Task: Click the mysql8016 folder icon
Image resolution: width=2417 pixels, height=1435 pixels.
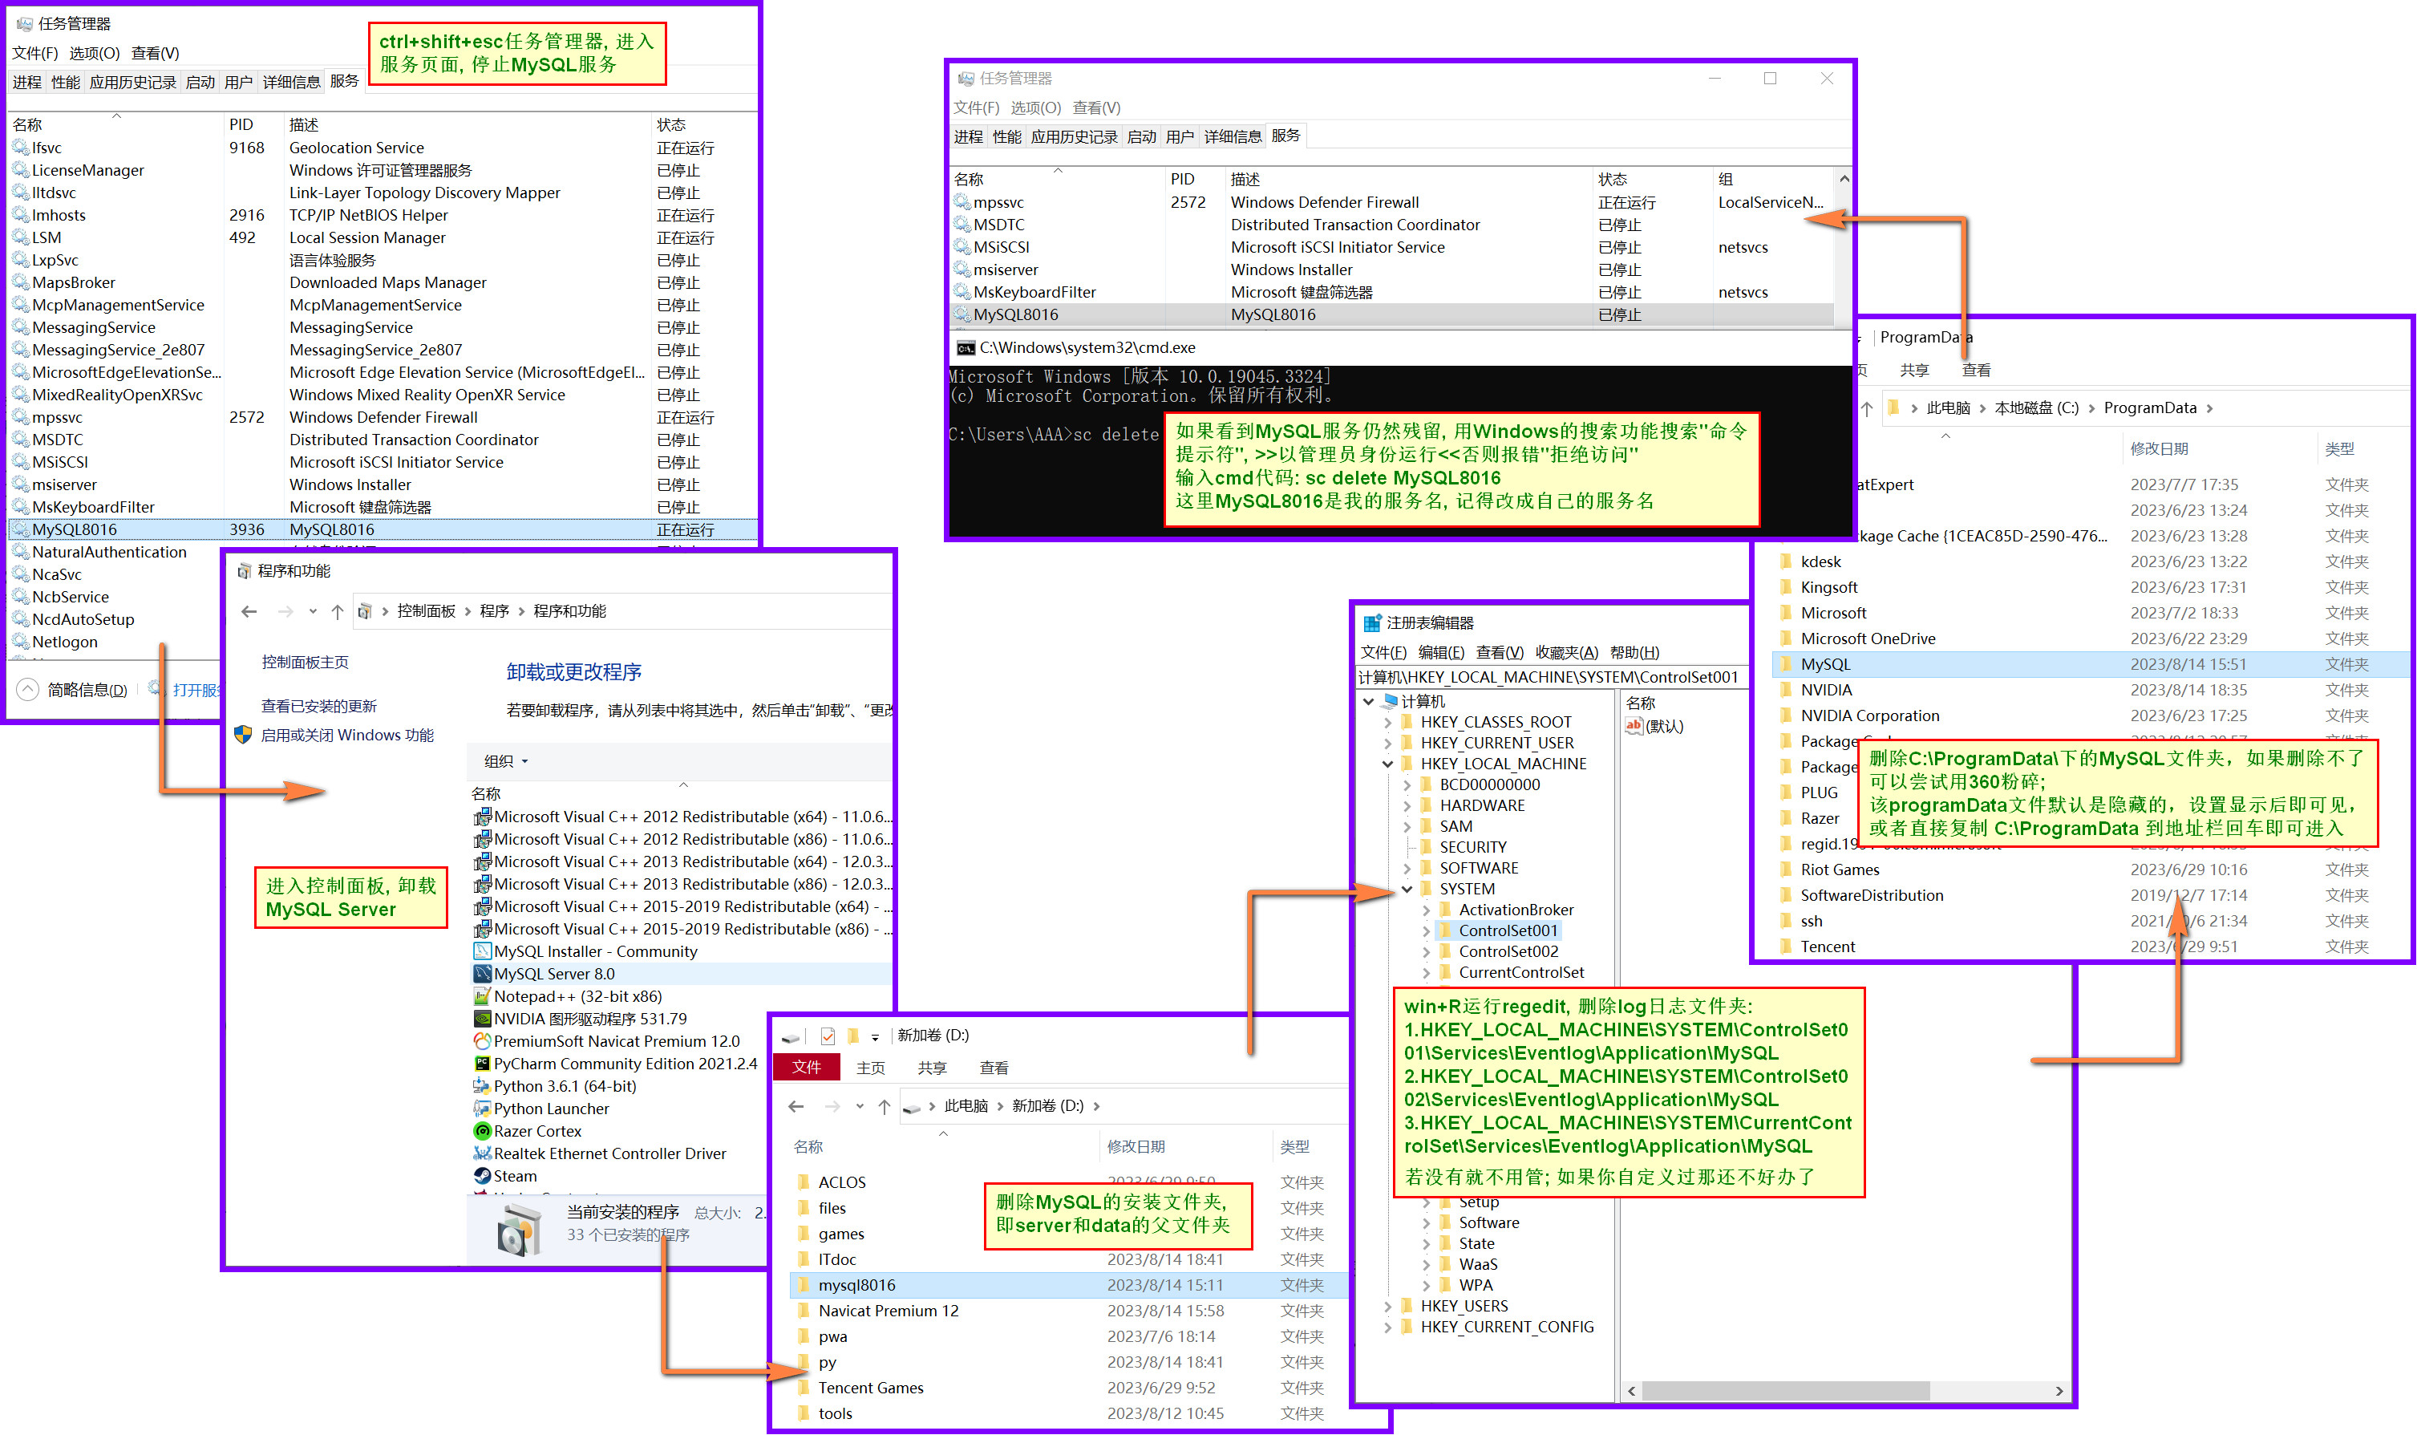Action: [804, 1285]
